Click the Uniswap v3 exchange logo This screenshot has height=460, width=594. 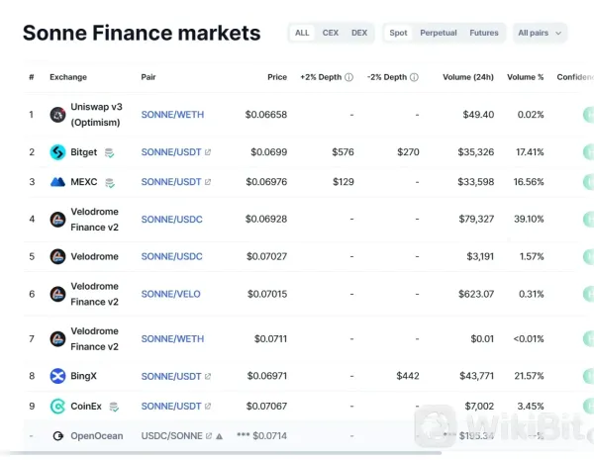click(57, 115)
